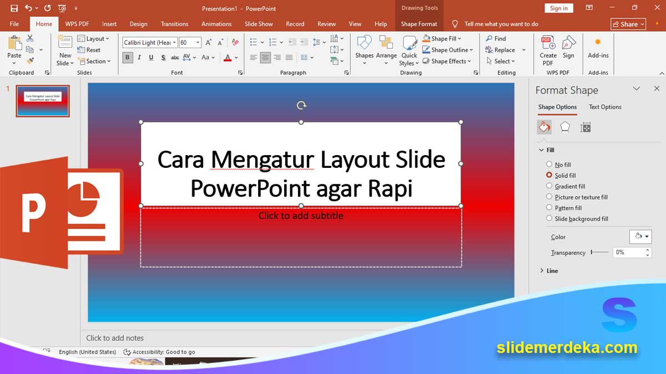666x374 pixels.
Task: Reset the slide layout
Action: 89,50
